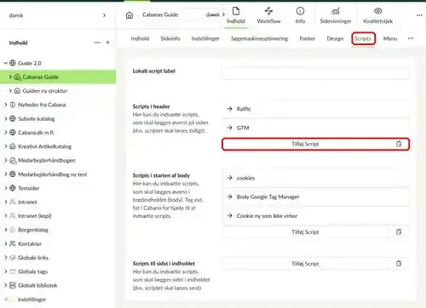426x308 pixels.
Task: Open Cookie ny som ikke virker script
Action: pos(315,216)
